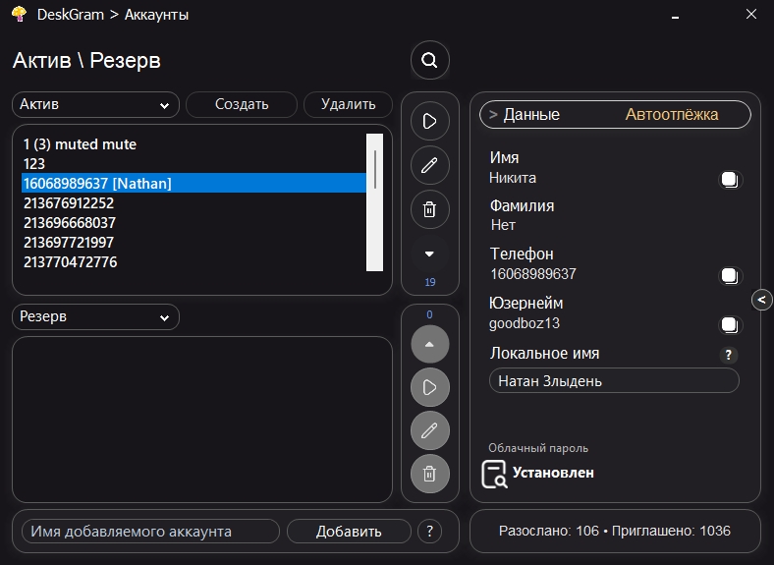774x565 pixels.
Task: Toggle the Телефон checkbox
Action: 730,275
